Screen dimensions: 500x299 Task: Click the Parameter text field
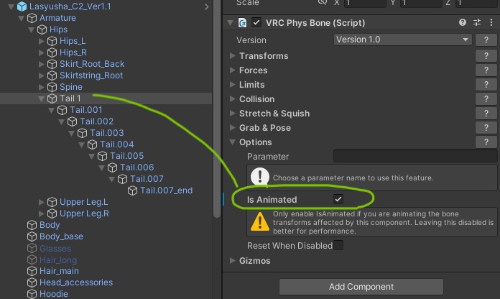coord(415,156)
